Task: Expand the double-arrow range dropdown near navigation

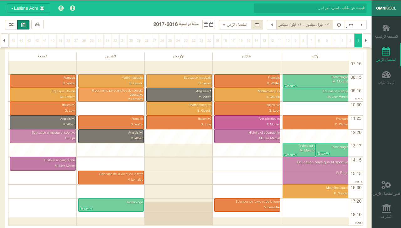Action: tap(351, 24)
